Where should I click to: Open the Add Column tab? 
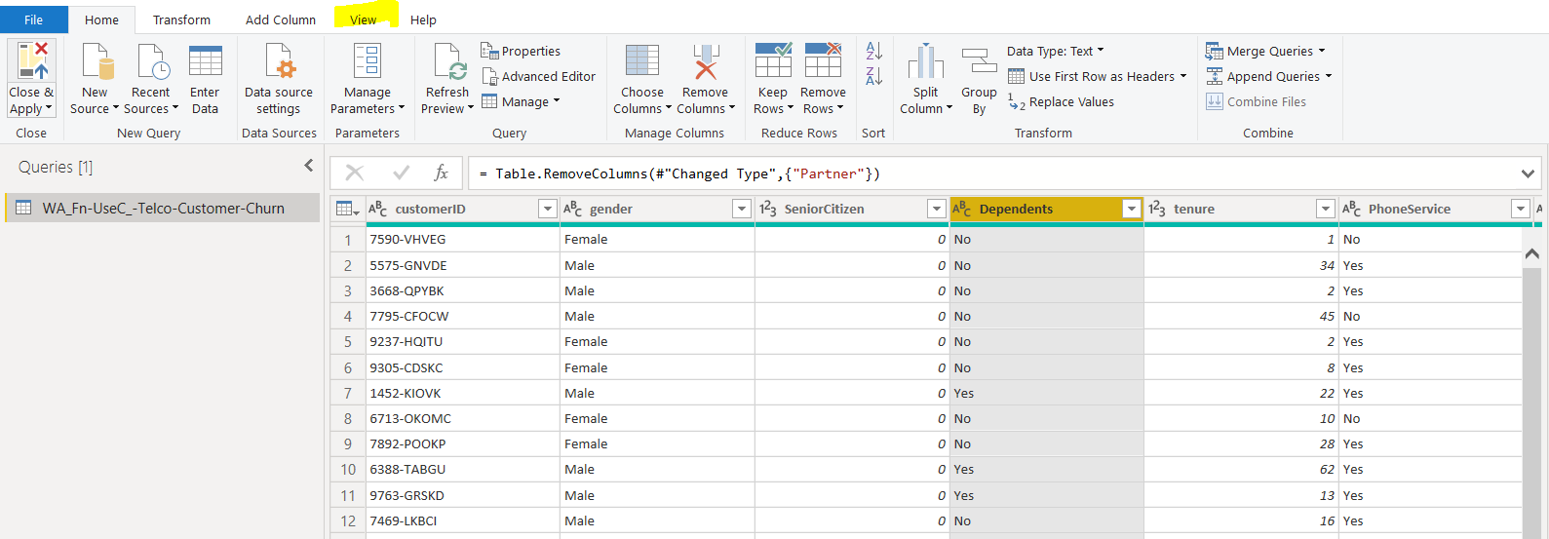[x=281, y=19]
